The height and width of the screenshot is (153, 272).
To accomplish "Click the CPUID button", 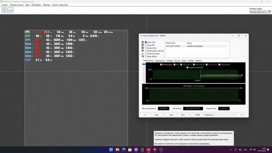I will 197,115.
